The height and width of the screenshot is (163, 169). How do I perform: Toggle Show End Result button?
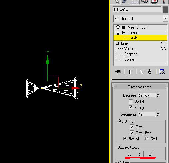click(x=130, y=72)
